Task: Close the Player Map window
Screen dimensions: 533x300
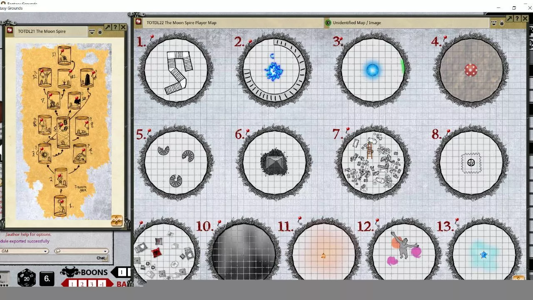Action: pos(524,19)
